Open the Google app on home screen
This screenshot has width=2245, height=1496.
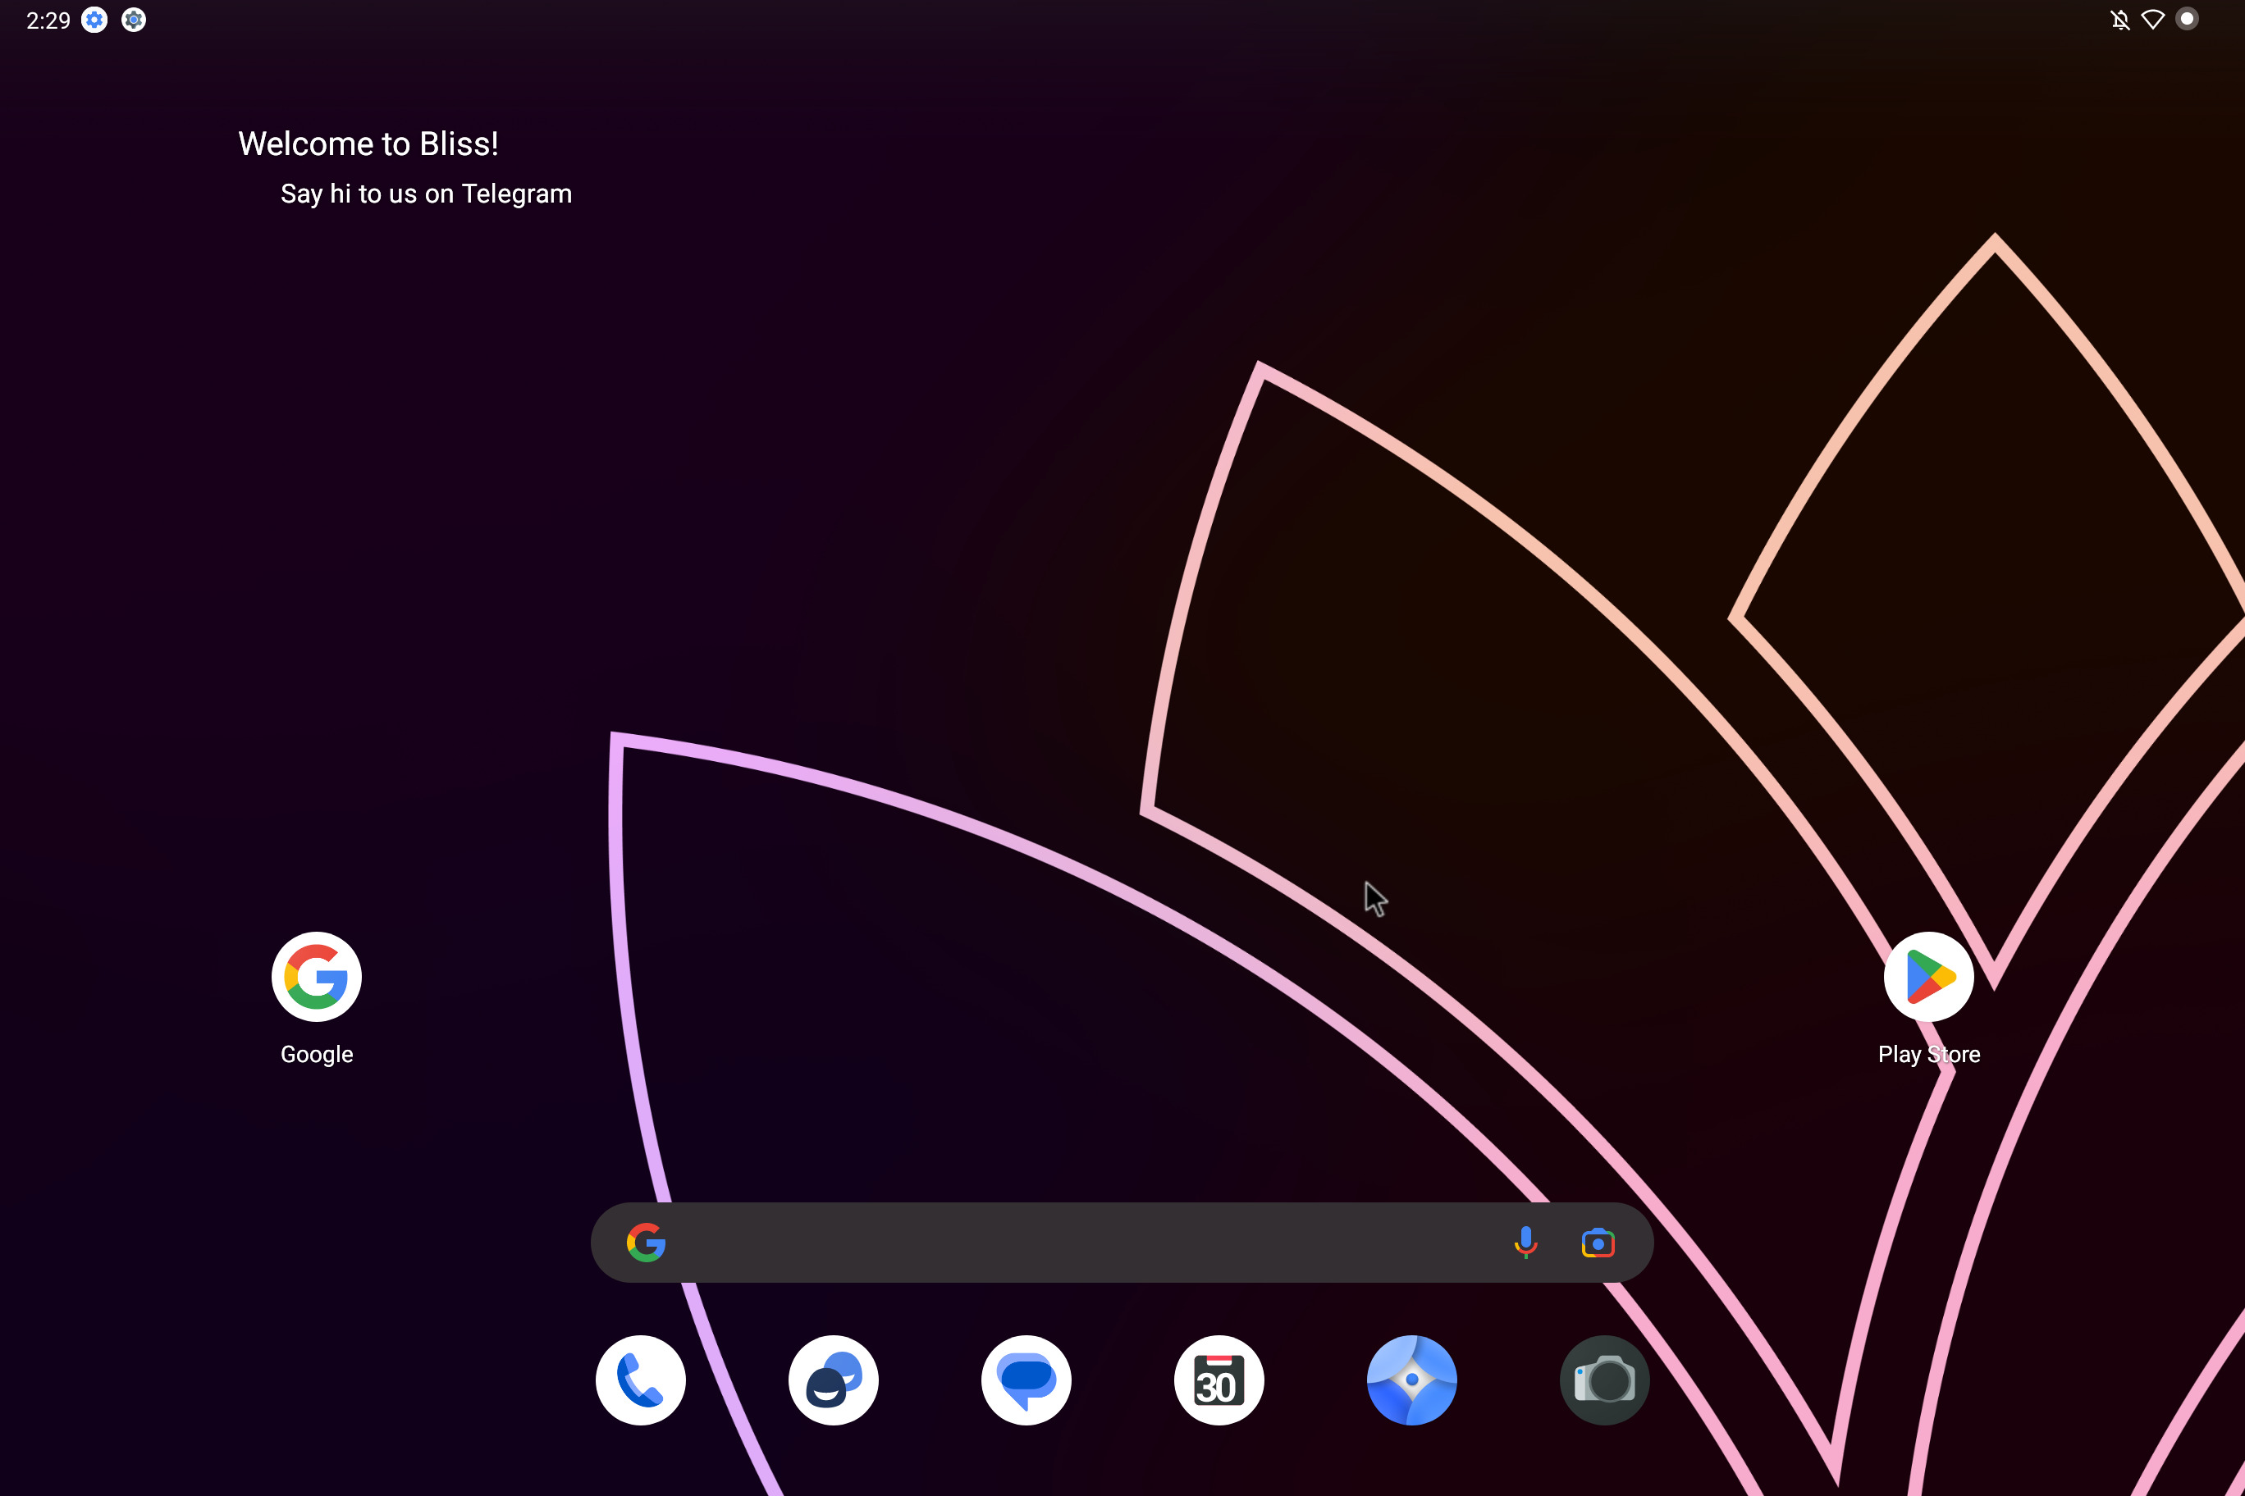(x=316, y=977)
